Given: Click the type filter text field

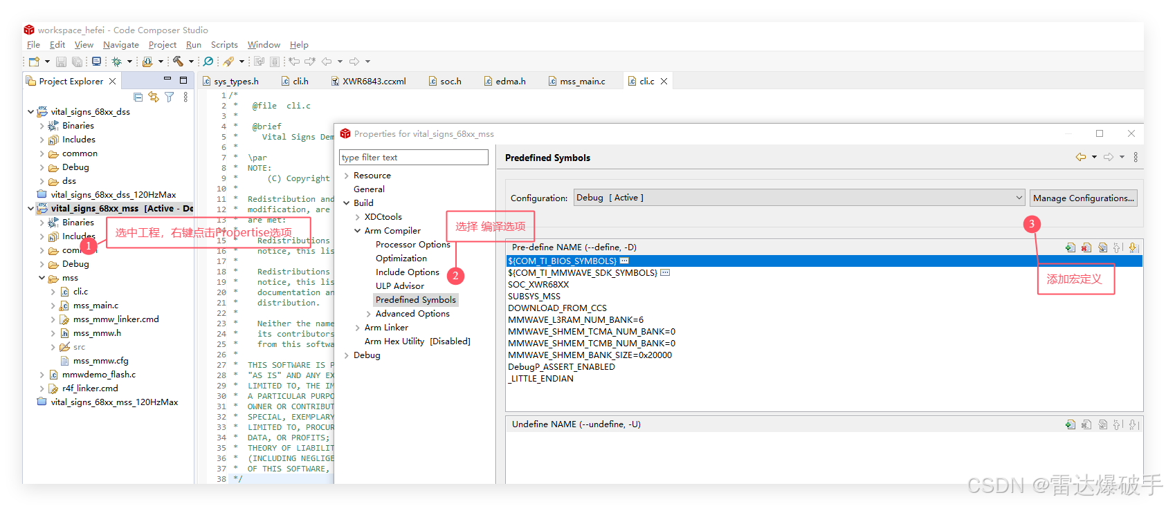Looking at the screenshot, I should coord(414,157).
